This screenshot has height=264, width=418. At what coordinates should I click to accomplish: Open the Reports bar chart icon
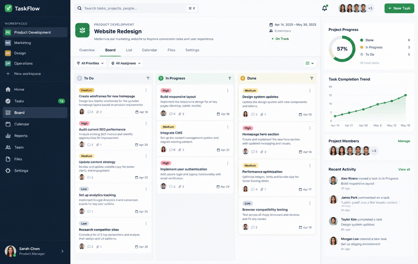point(8,136)
